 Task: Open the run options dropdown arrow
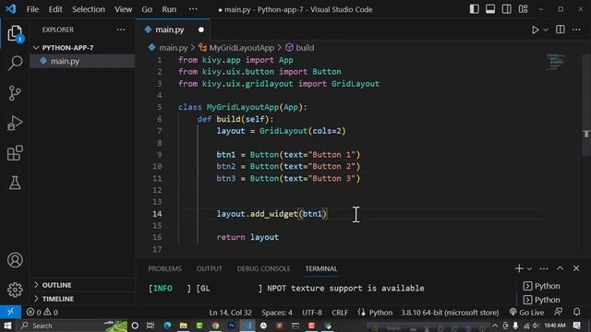[x=546, y=30]
